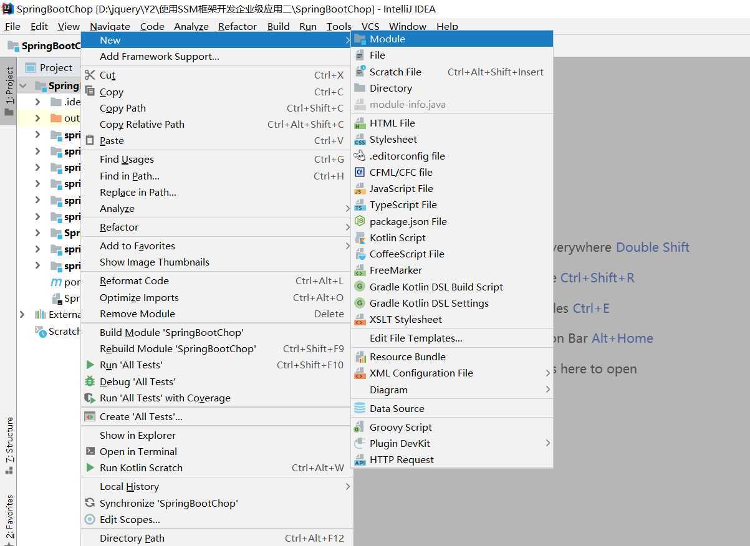Choose Copy Relative Path
This screenshot has width=750, height=546.
(217, 125)
